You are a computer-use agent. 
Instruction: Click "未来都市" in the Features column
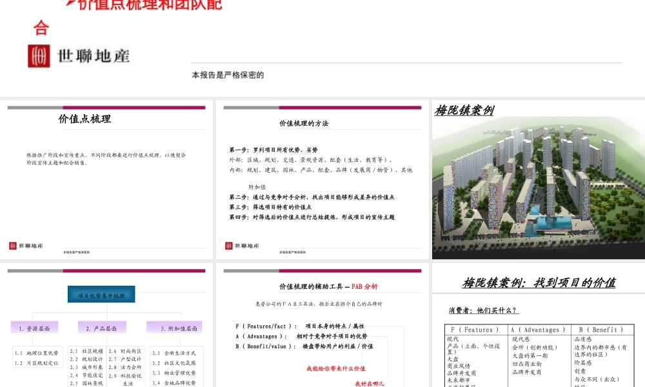[x=459, y=380]
